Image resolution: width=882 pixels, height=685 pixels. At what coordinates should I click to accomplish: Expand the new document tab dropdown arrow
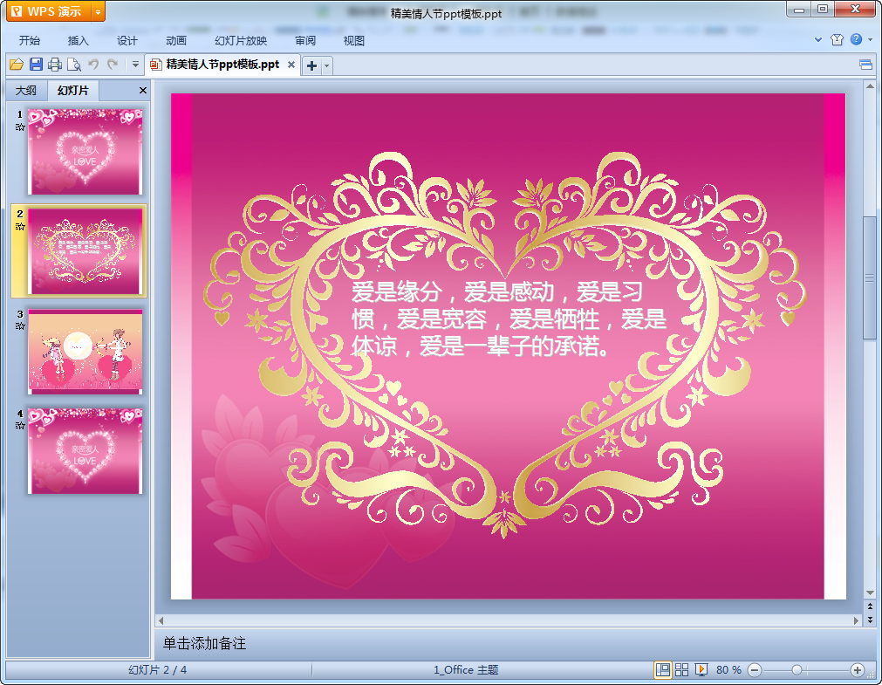click(x=326, y=65)
